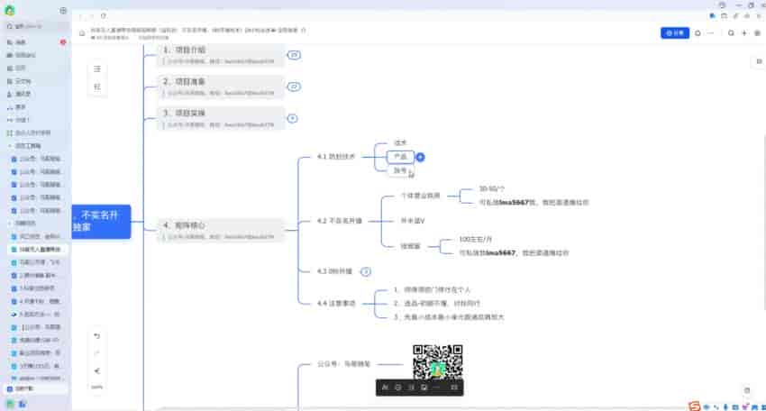Screen dimensions: 766x411
Task: Click the undo arrow in the bottom-left toolbar
Action: point(97,336)
